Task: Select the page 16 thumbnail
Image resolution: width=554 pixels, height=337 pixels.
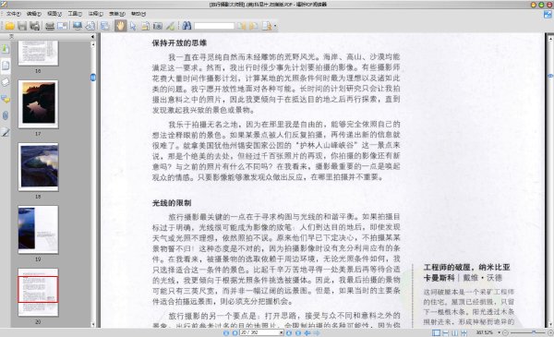Action: pos(38,53)
